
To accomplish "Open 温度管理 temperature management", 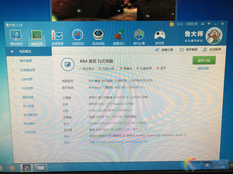I will tap(57, 38).
